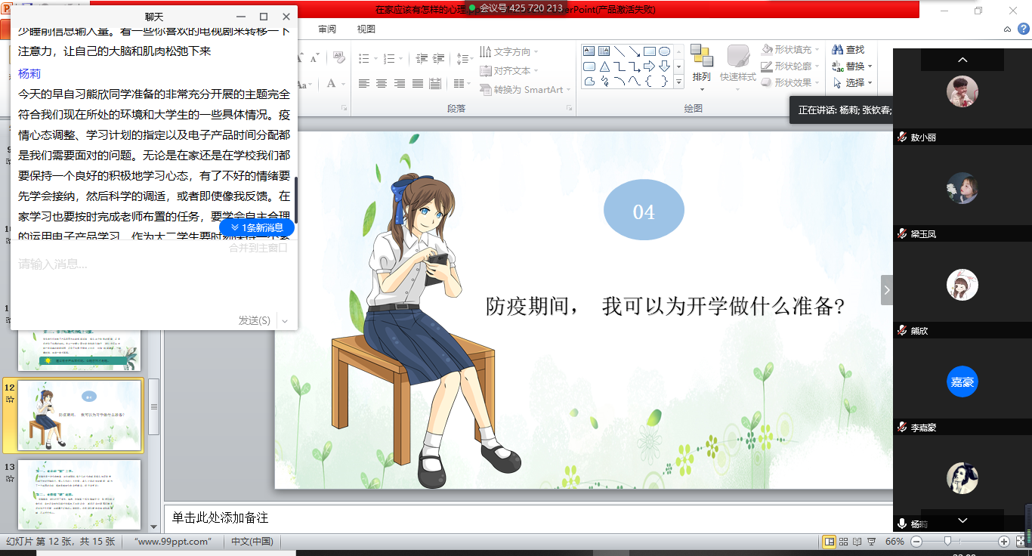Switch to reading view in the status bar
This screenshot has height=556, width=1032.
[857, 542]
